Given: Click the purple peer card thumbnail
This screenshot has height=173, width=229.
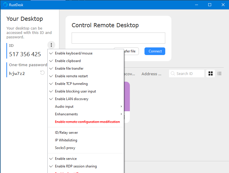Looking at the screenshot, I should coord(127,96).
